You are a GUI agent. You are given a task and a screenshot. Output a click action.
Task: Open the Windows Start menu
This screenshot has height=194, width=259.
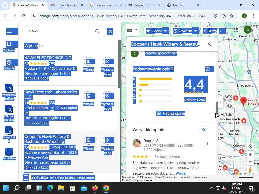click(6, 188)
